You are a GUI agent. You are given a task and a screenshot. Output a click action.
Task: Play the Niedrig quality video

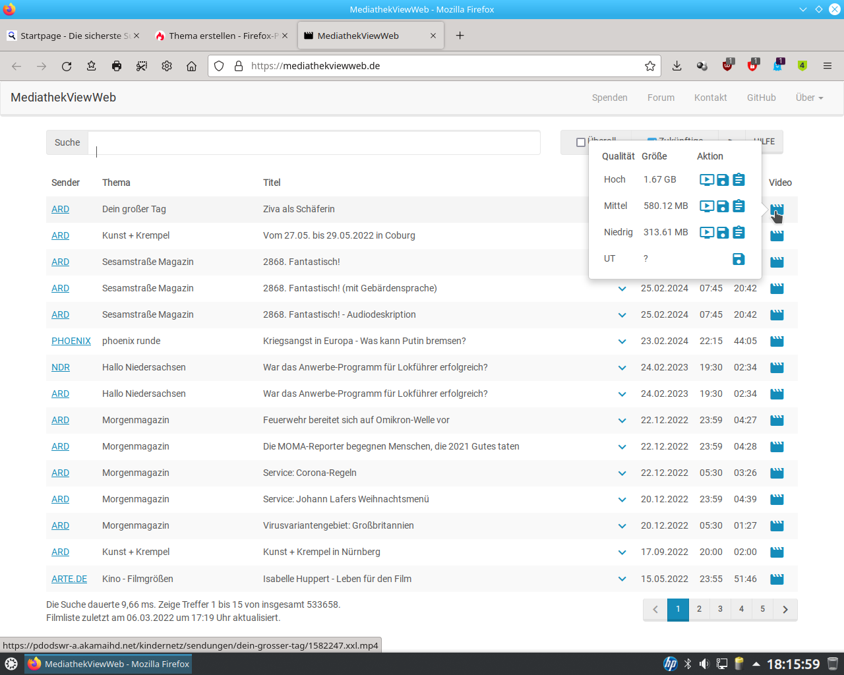point(707,232)
